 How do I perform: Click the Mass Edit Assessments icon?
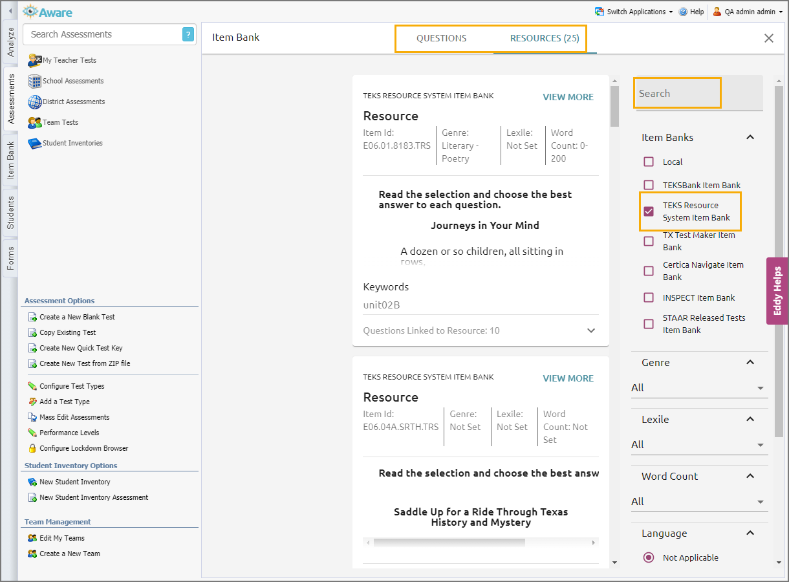coord(32,417)
